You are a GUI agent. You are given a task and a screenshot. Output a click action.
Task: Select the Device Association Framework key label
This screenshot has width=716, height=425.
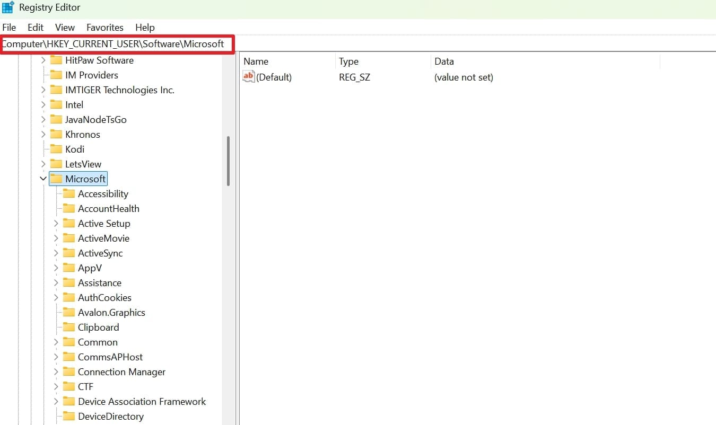[x=142, y=401]
